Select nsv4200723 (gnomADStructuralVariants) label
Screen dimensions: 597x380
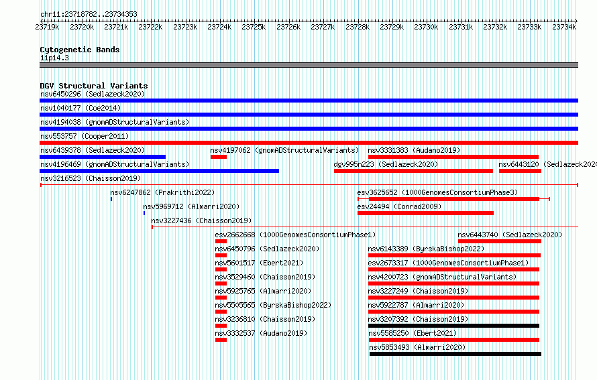pyautogui.click(x=442, y=277)
